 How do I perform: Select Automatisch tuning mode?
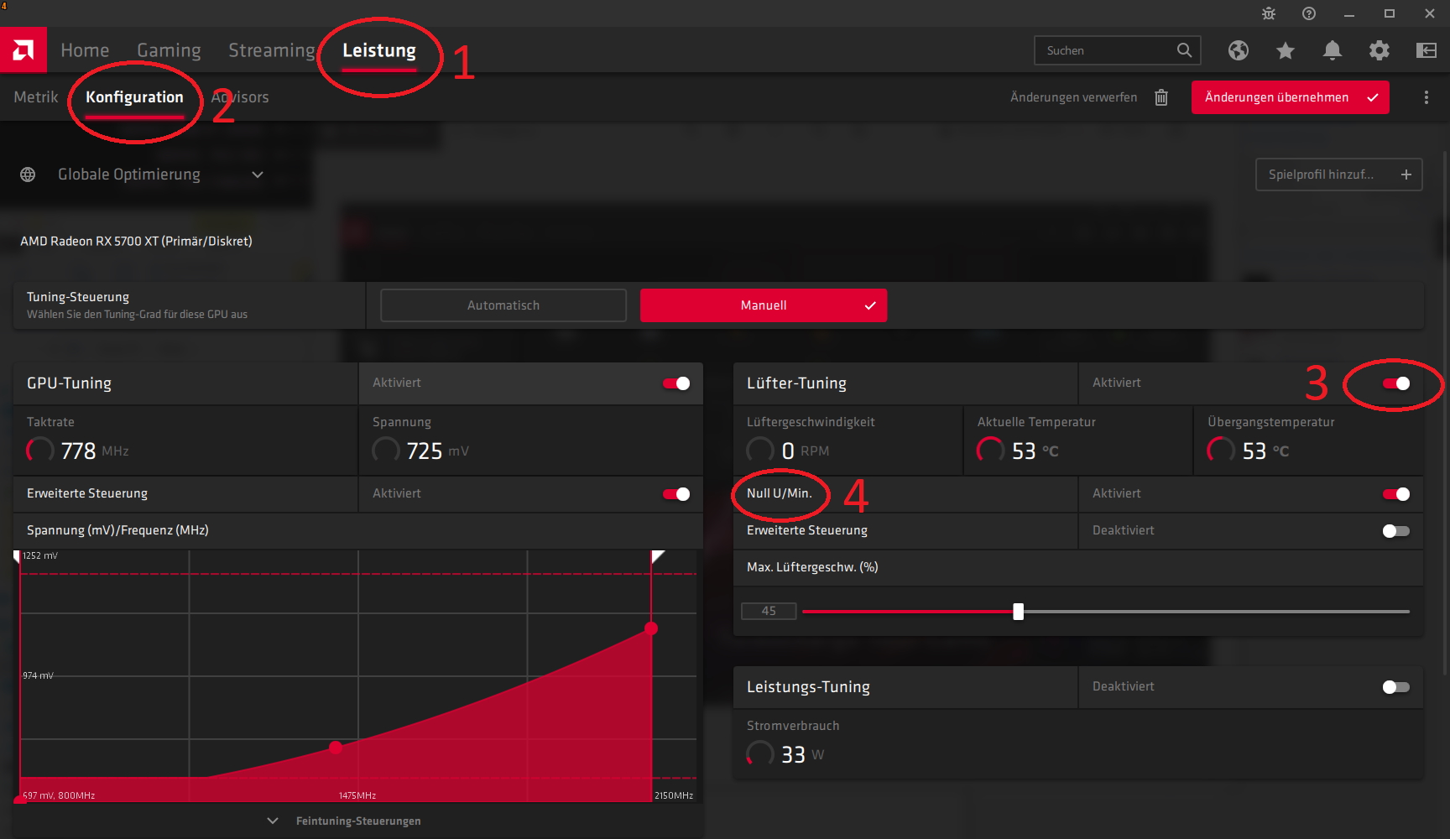point(503,305)
